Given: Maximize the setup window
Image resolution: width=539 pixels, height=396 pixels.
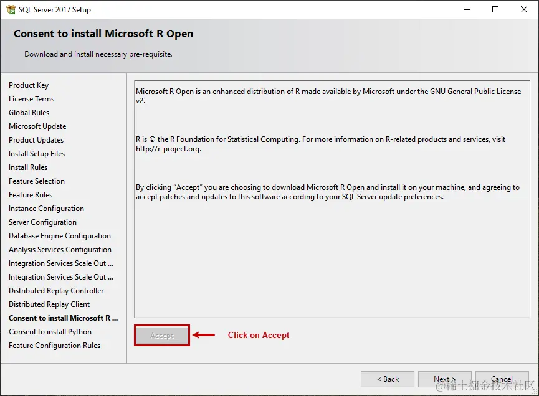Looking at the screenshot, I should click(x=495, y=9).
